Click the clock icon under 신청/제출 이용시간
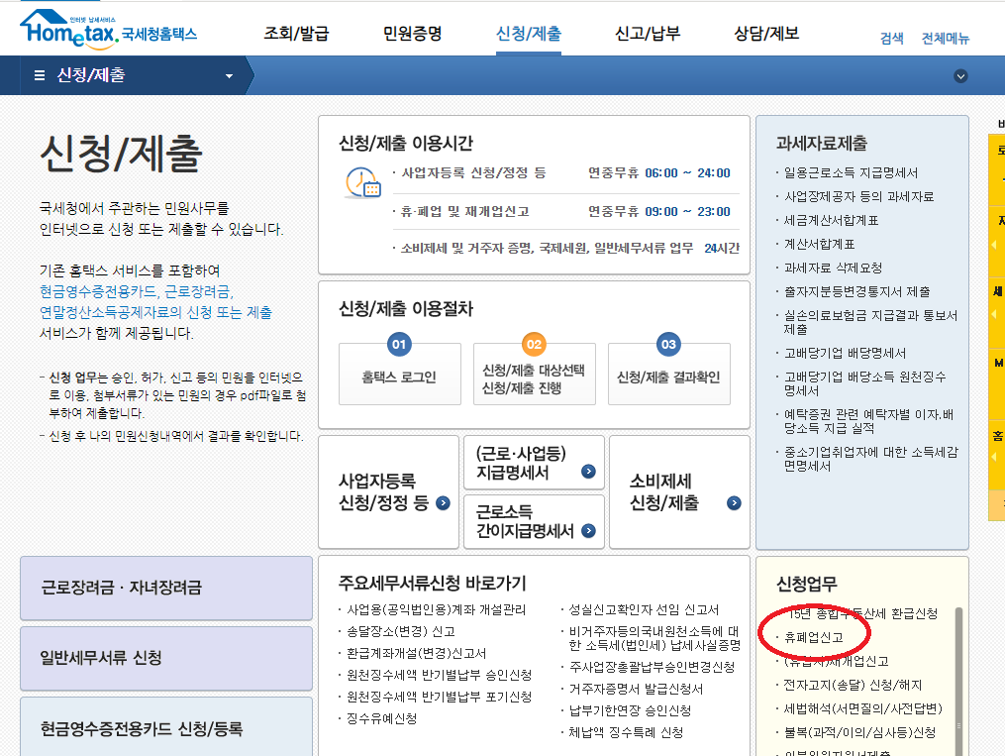The height and width of the screenshot is (756, 1005). [x=362, y=183]
